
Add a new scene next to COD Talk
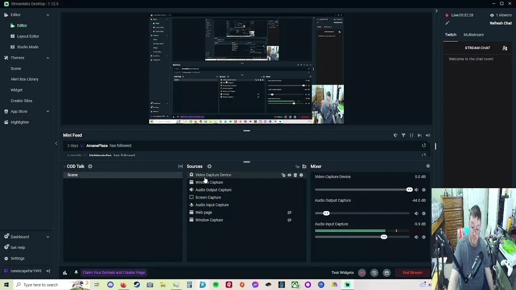(x=90, y=166)
